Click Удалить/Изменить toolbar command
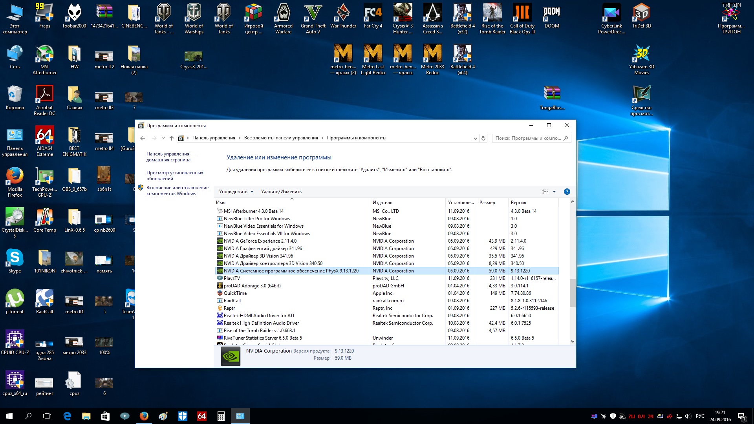This screenshot has width=754, height=424. [x=281, y=192]
